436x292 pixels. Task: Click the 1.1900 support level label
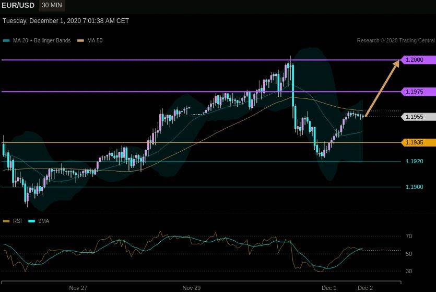coord(414,187)
